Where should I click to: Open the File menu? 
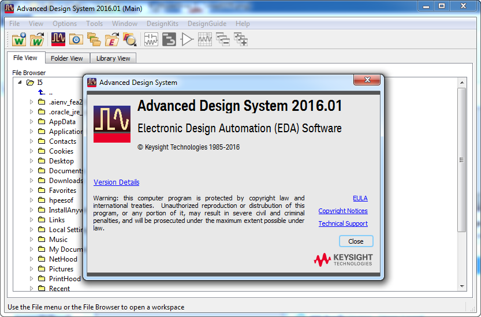pyautogui.click(x=14, y=24)
